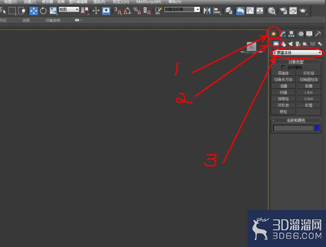Toggle the 3D Snaps button

(x=118, y=10)
